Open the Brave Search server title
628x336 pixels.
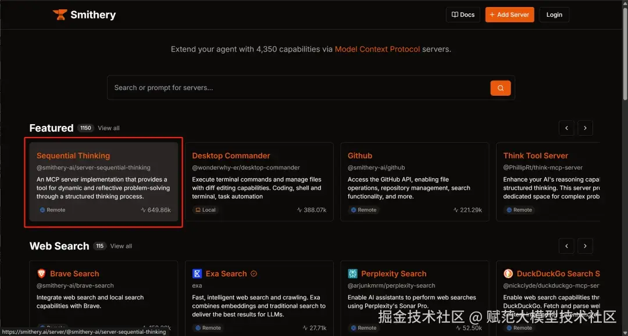point(74,273)
